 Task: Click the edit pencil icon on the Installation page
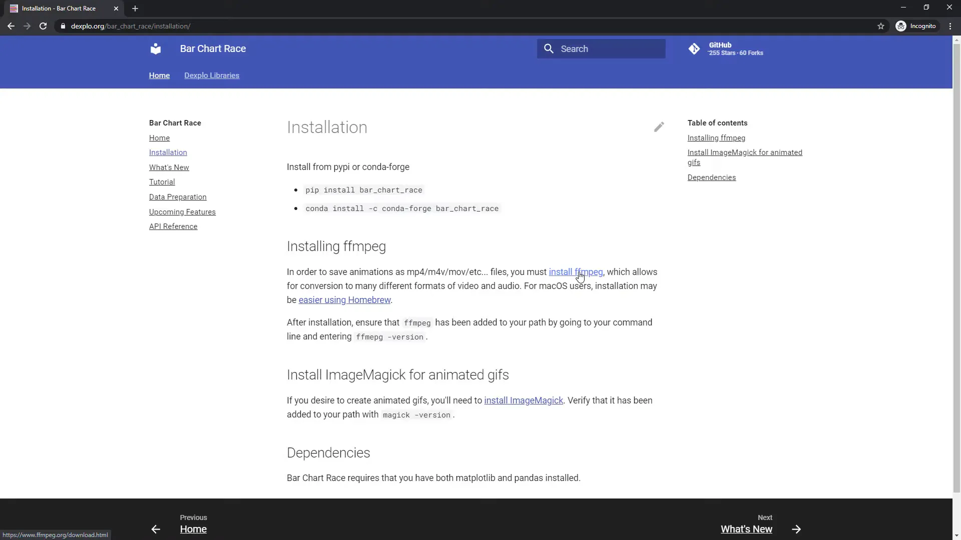pyautogui.click(x=659, y=126)
